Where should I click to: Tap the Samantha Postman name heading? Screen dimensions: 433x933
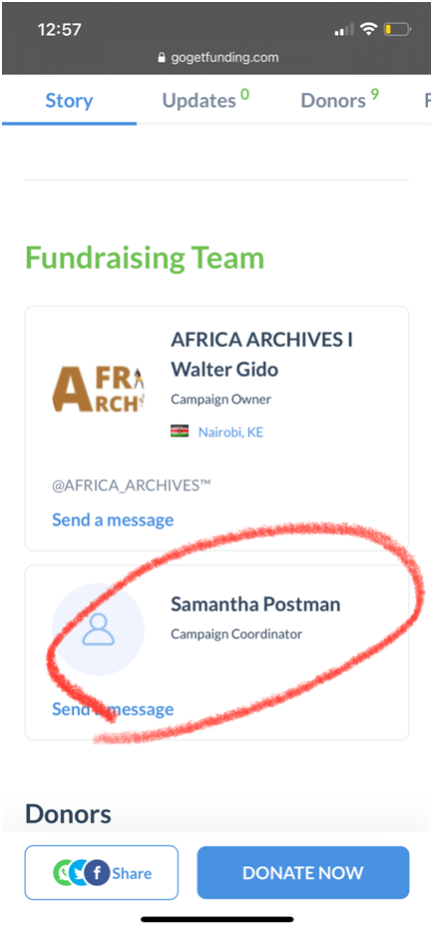(255, 604)
